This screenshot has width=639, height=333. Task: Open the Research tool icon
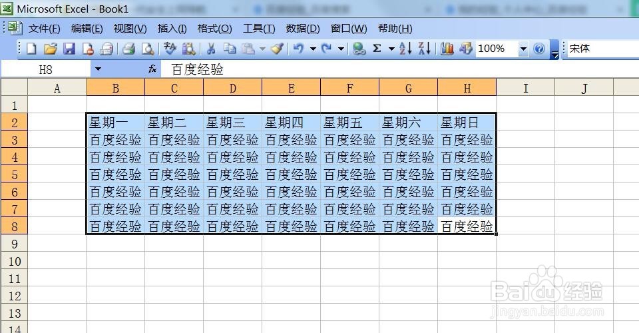click(188, 49)
